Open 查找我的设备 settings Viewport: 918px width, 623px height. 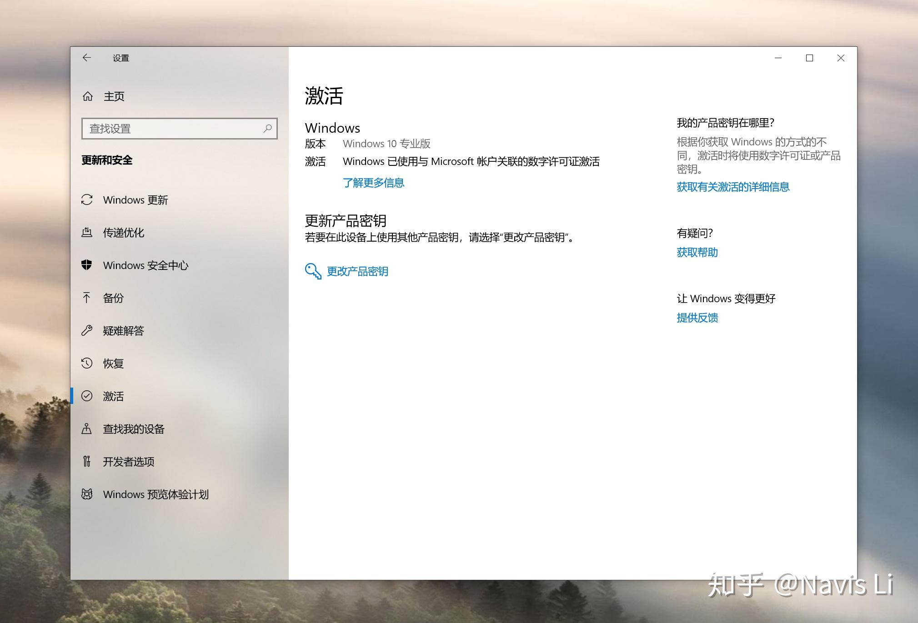point(180,429)
